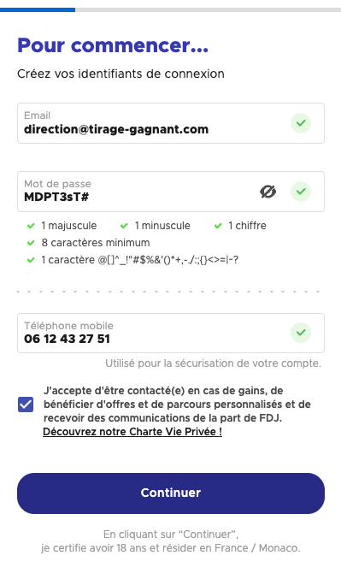Viewport: 341px width, 567px height.
Task: Click the 1 majuscule requirement label
Action: coord(68,226)
